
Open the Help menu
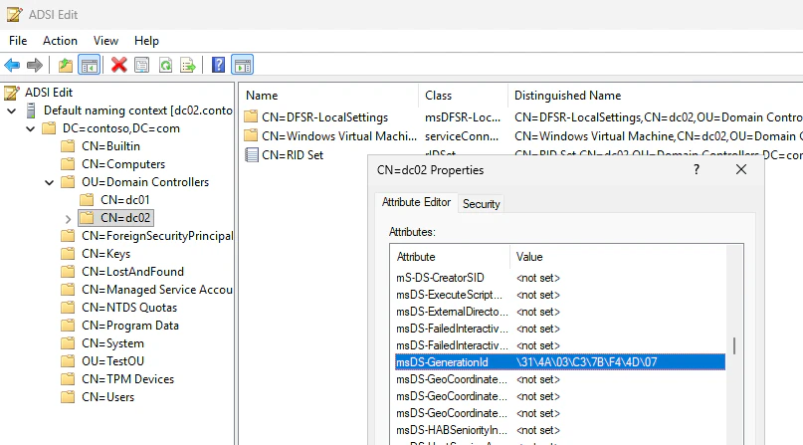(146, 41)
